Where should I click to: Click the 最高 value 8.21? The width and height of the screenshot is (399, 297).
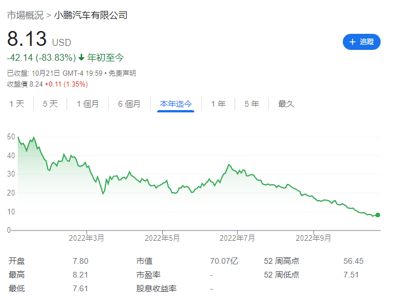(x=80, y=275)
